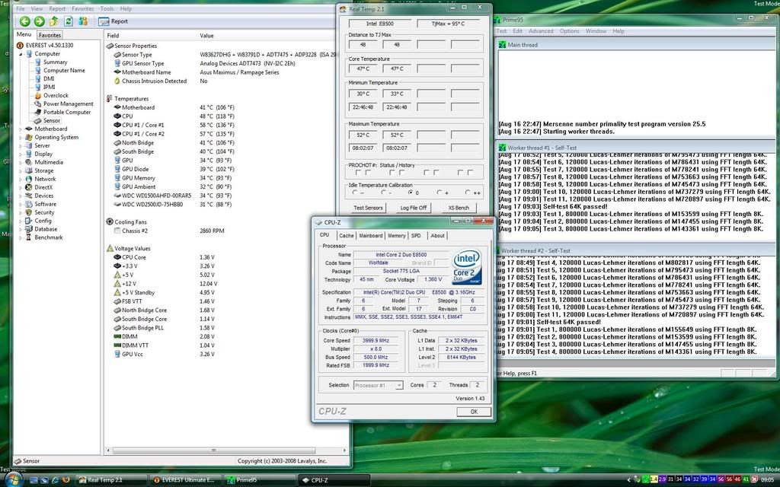Expand the Motherboard node in EVEREST tree
The image size is (780, 487).
21,129
